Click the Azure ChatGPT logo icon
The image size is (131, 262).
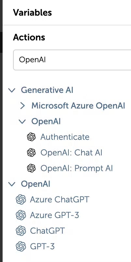(x=21, y=199)
